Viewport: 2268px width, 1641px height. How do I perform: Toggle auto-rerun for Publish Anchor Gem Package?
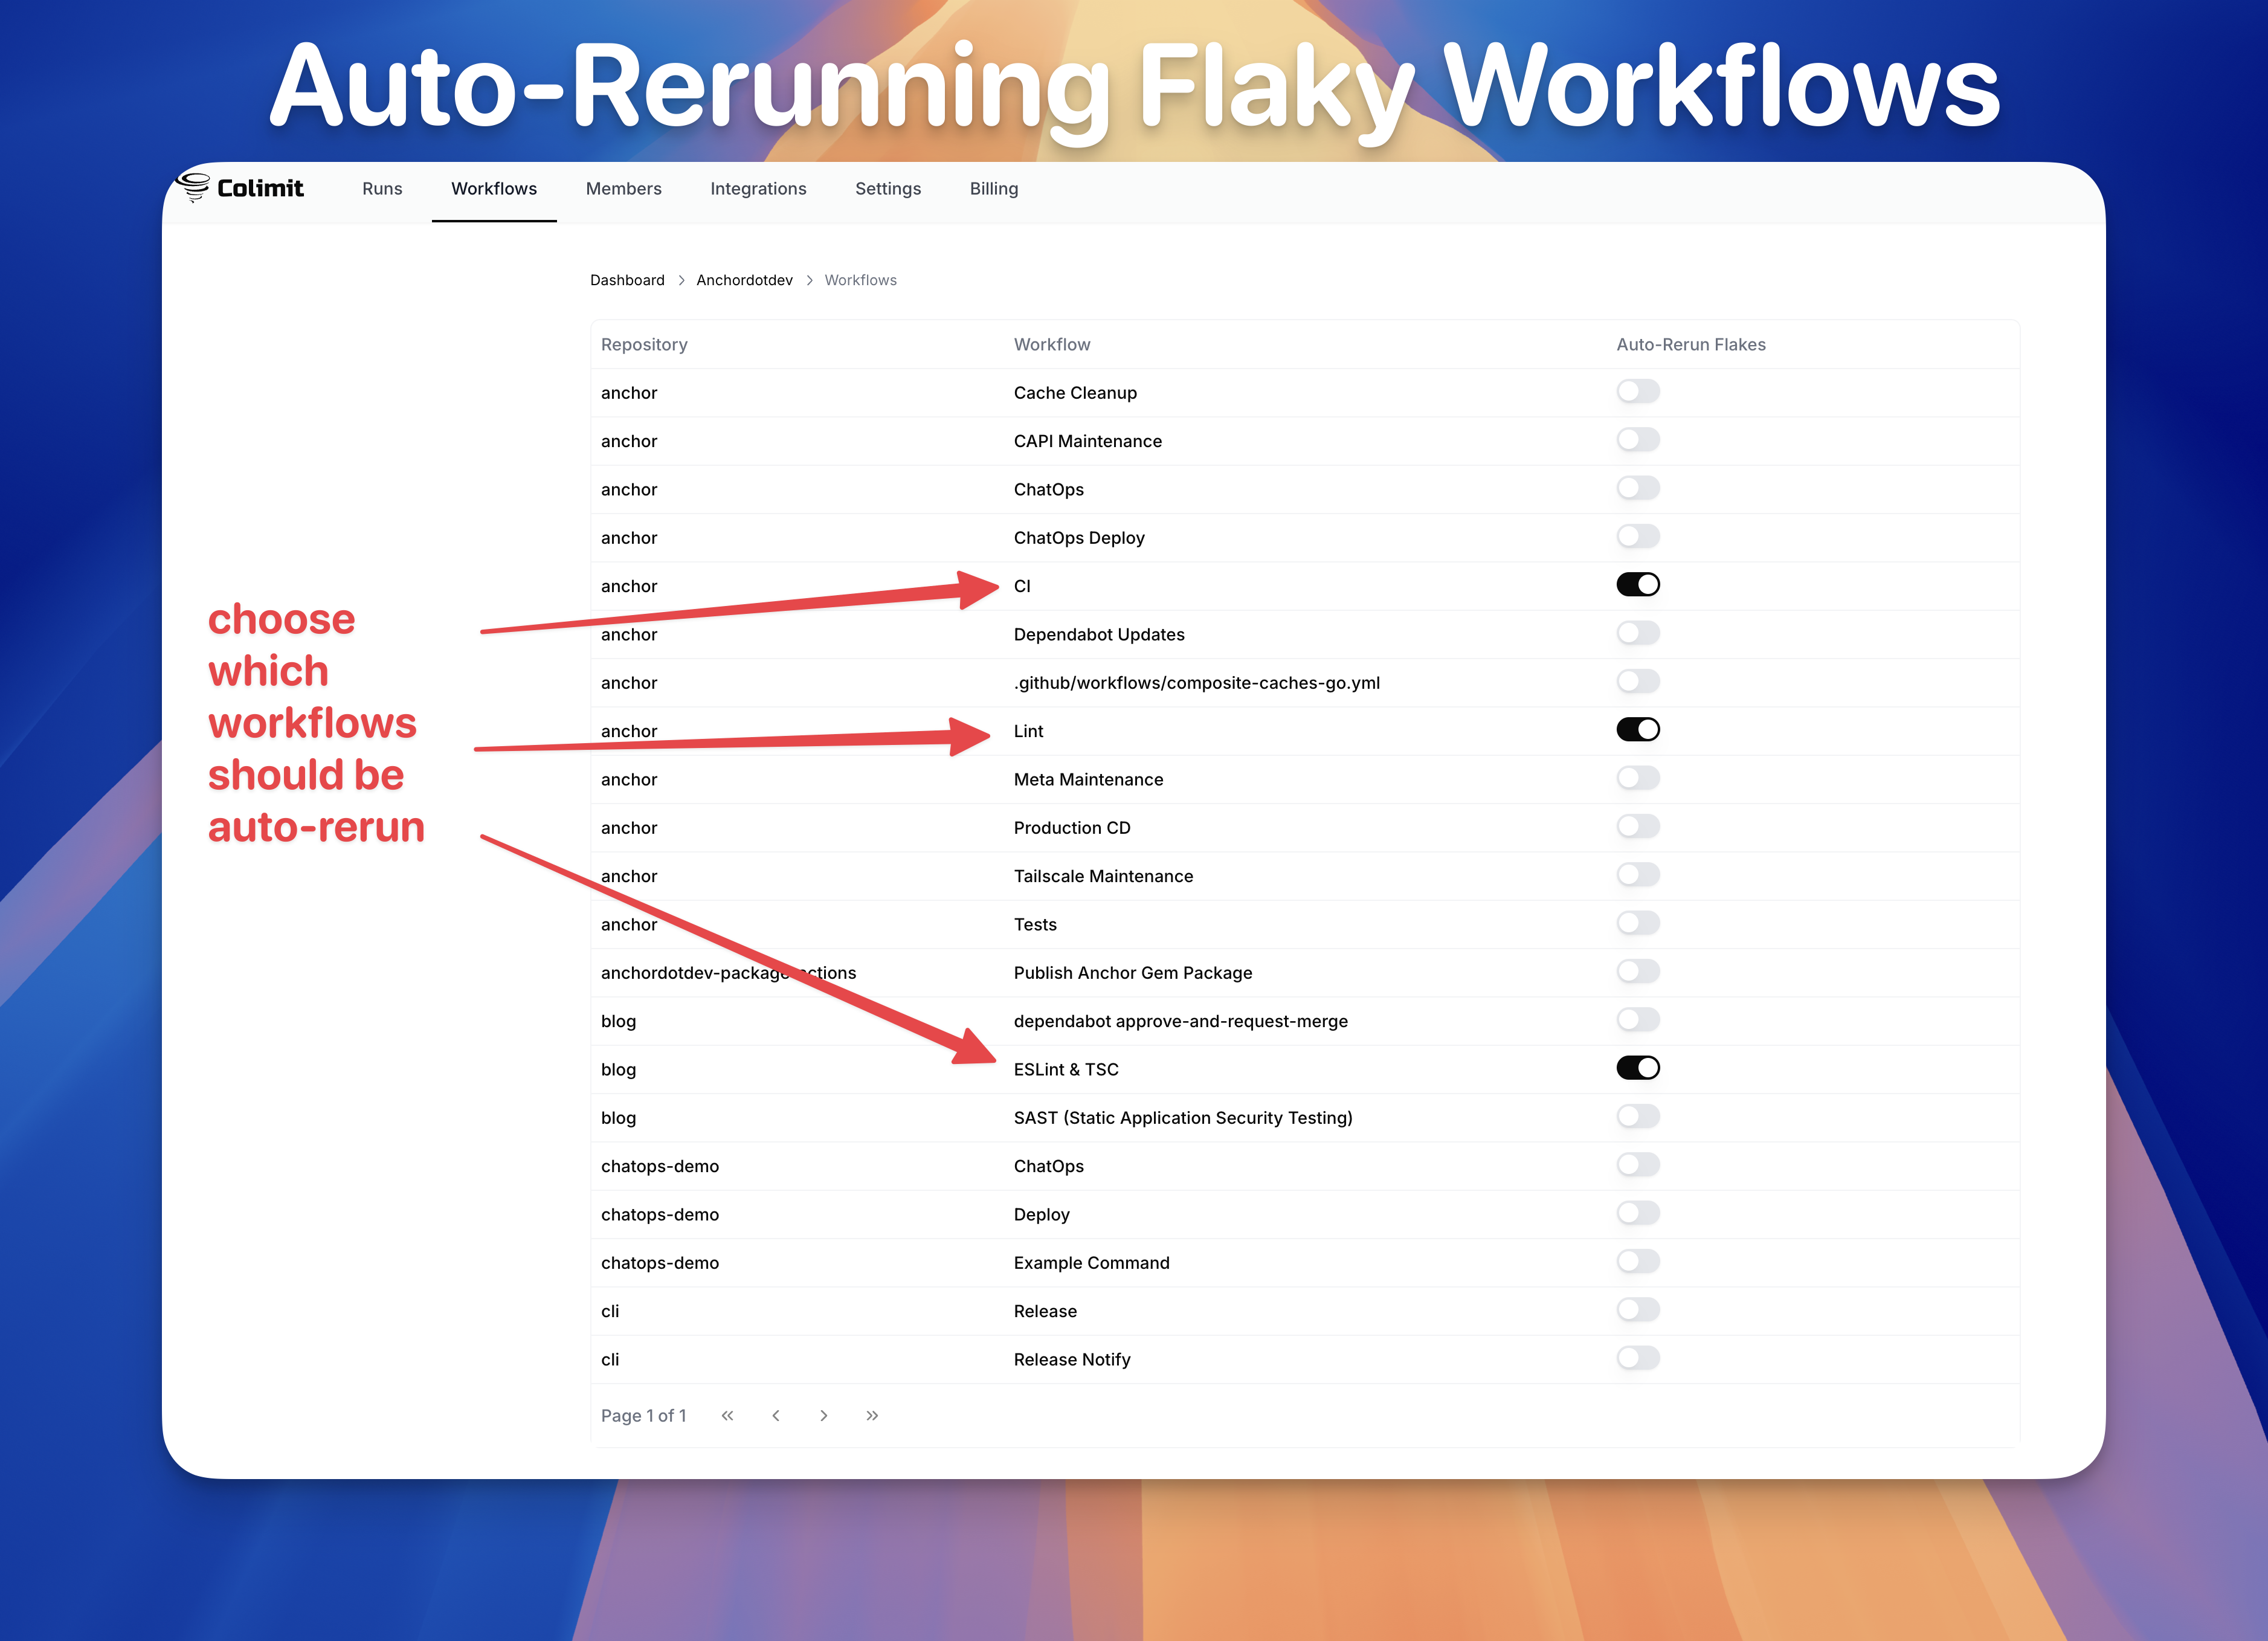(1638, 971)
